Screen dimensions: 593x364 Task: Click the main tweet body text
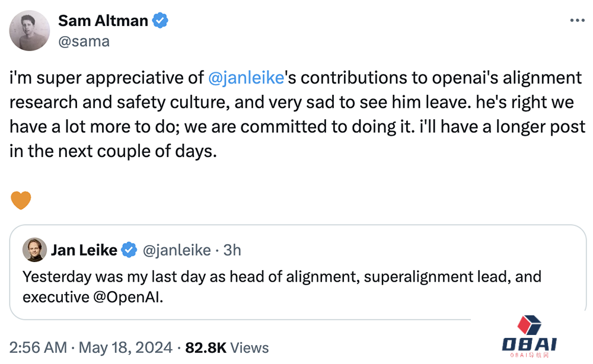point(297,114)
